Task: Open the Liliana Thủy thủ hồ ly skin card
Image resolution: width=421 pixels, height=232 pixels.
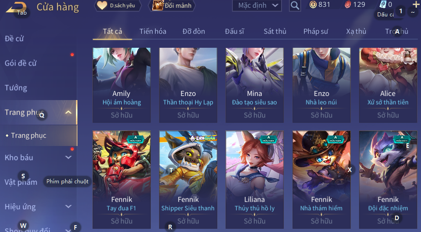Action: click(255, 180)
